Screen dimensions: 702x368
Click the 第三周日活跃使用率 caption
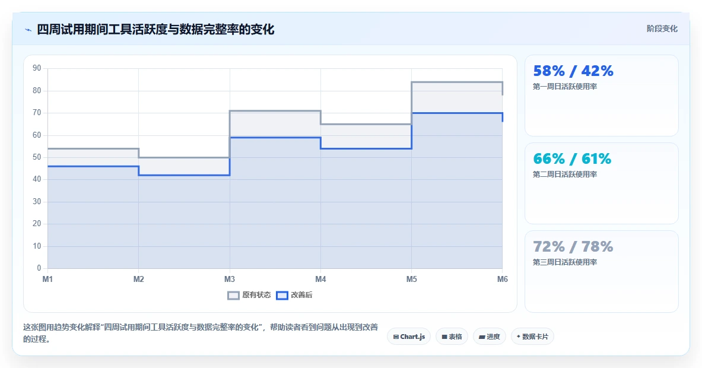click(x=564, y=262)
